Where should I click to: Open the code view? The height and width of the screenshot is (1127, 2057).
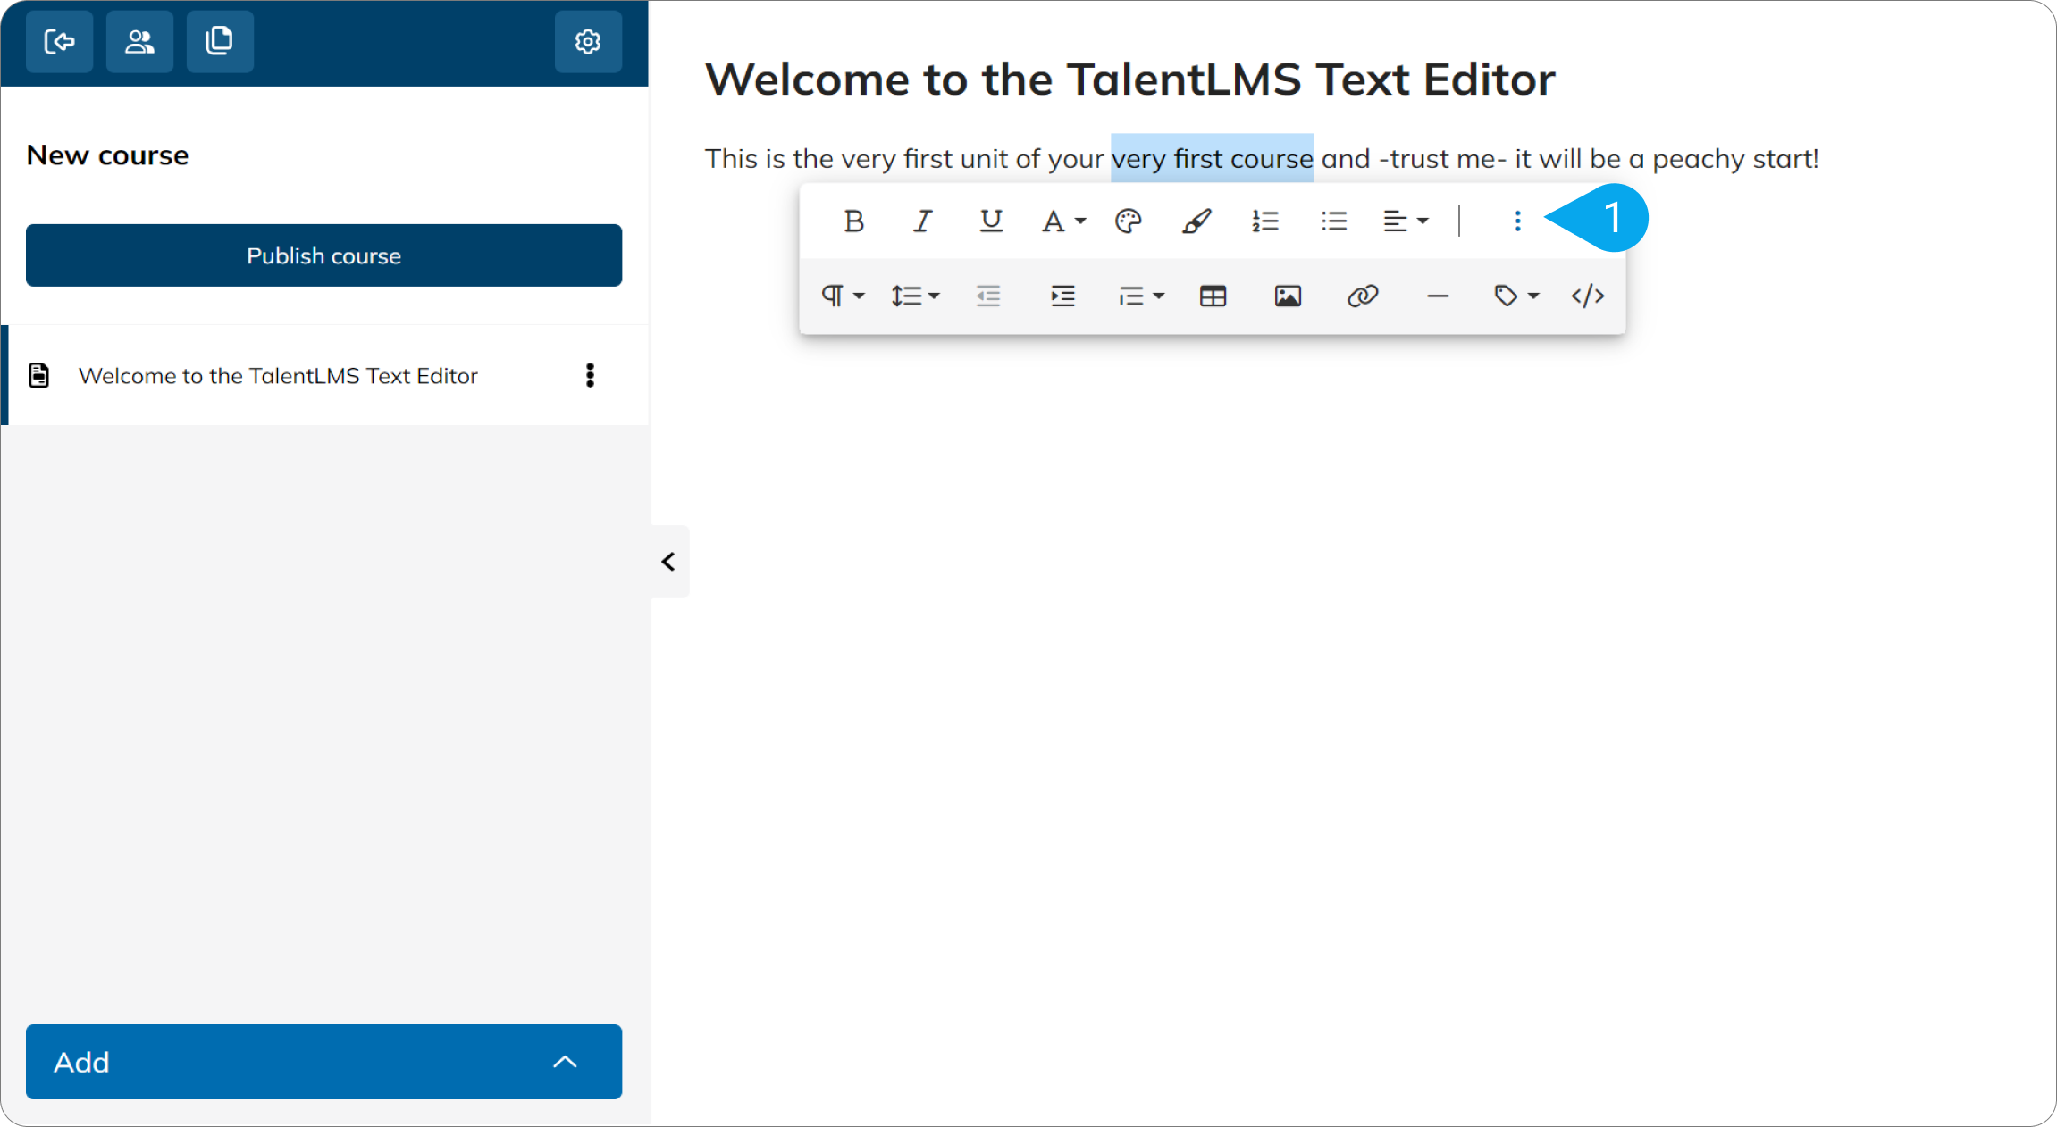click(1588, 296)
